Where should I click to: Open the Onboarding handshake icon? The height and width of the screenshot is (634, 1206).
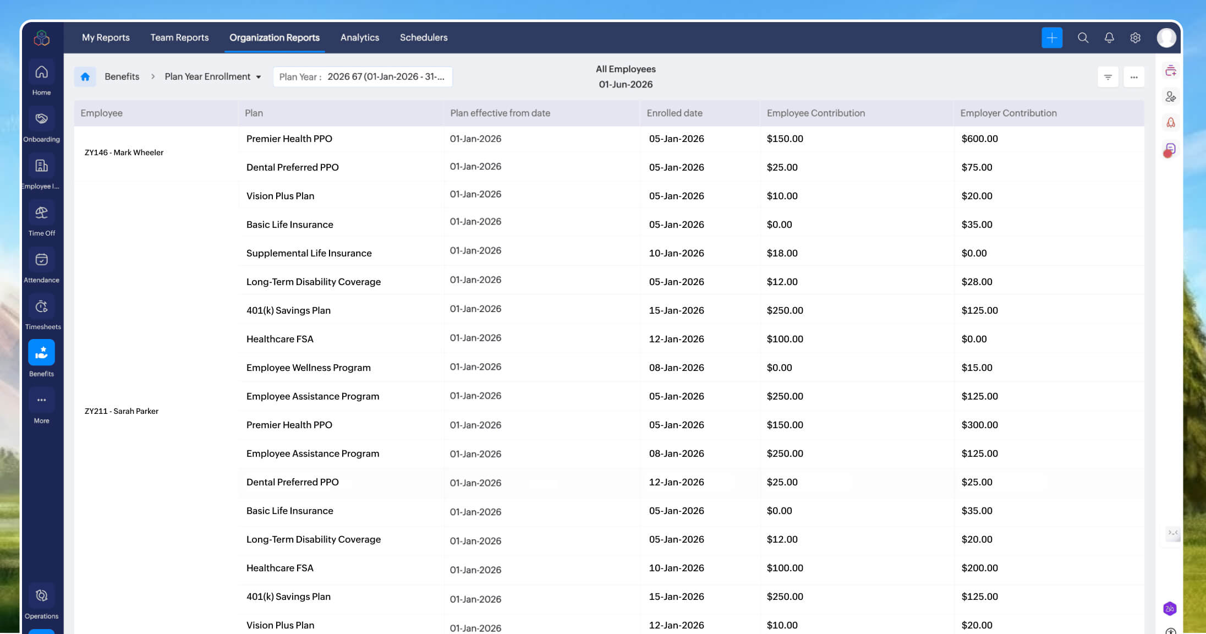click(x=41, y=119)
